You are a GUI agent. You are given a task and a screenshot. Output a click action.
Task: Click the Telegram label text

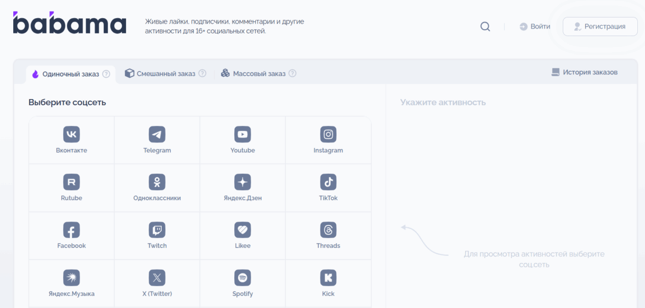coord(157,151)
